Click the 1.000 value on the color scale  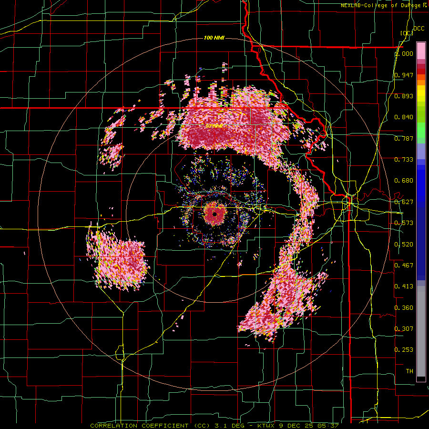point(404,53)
